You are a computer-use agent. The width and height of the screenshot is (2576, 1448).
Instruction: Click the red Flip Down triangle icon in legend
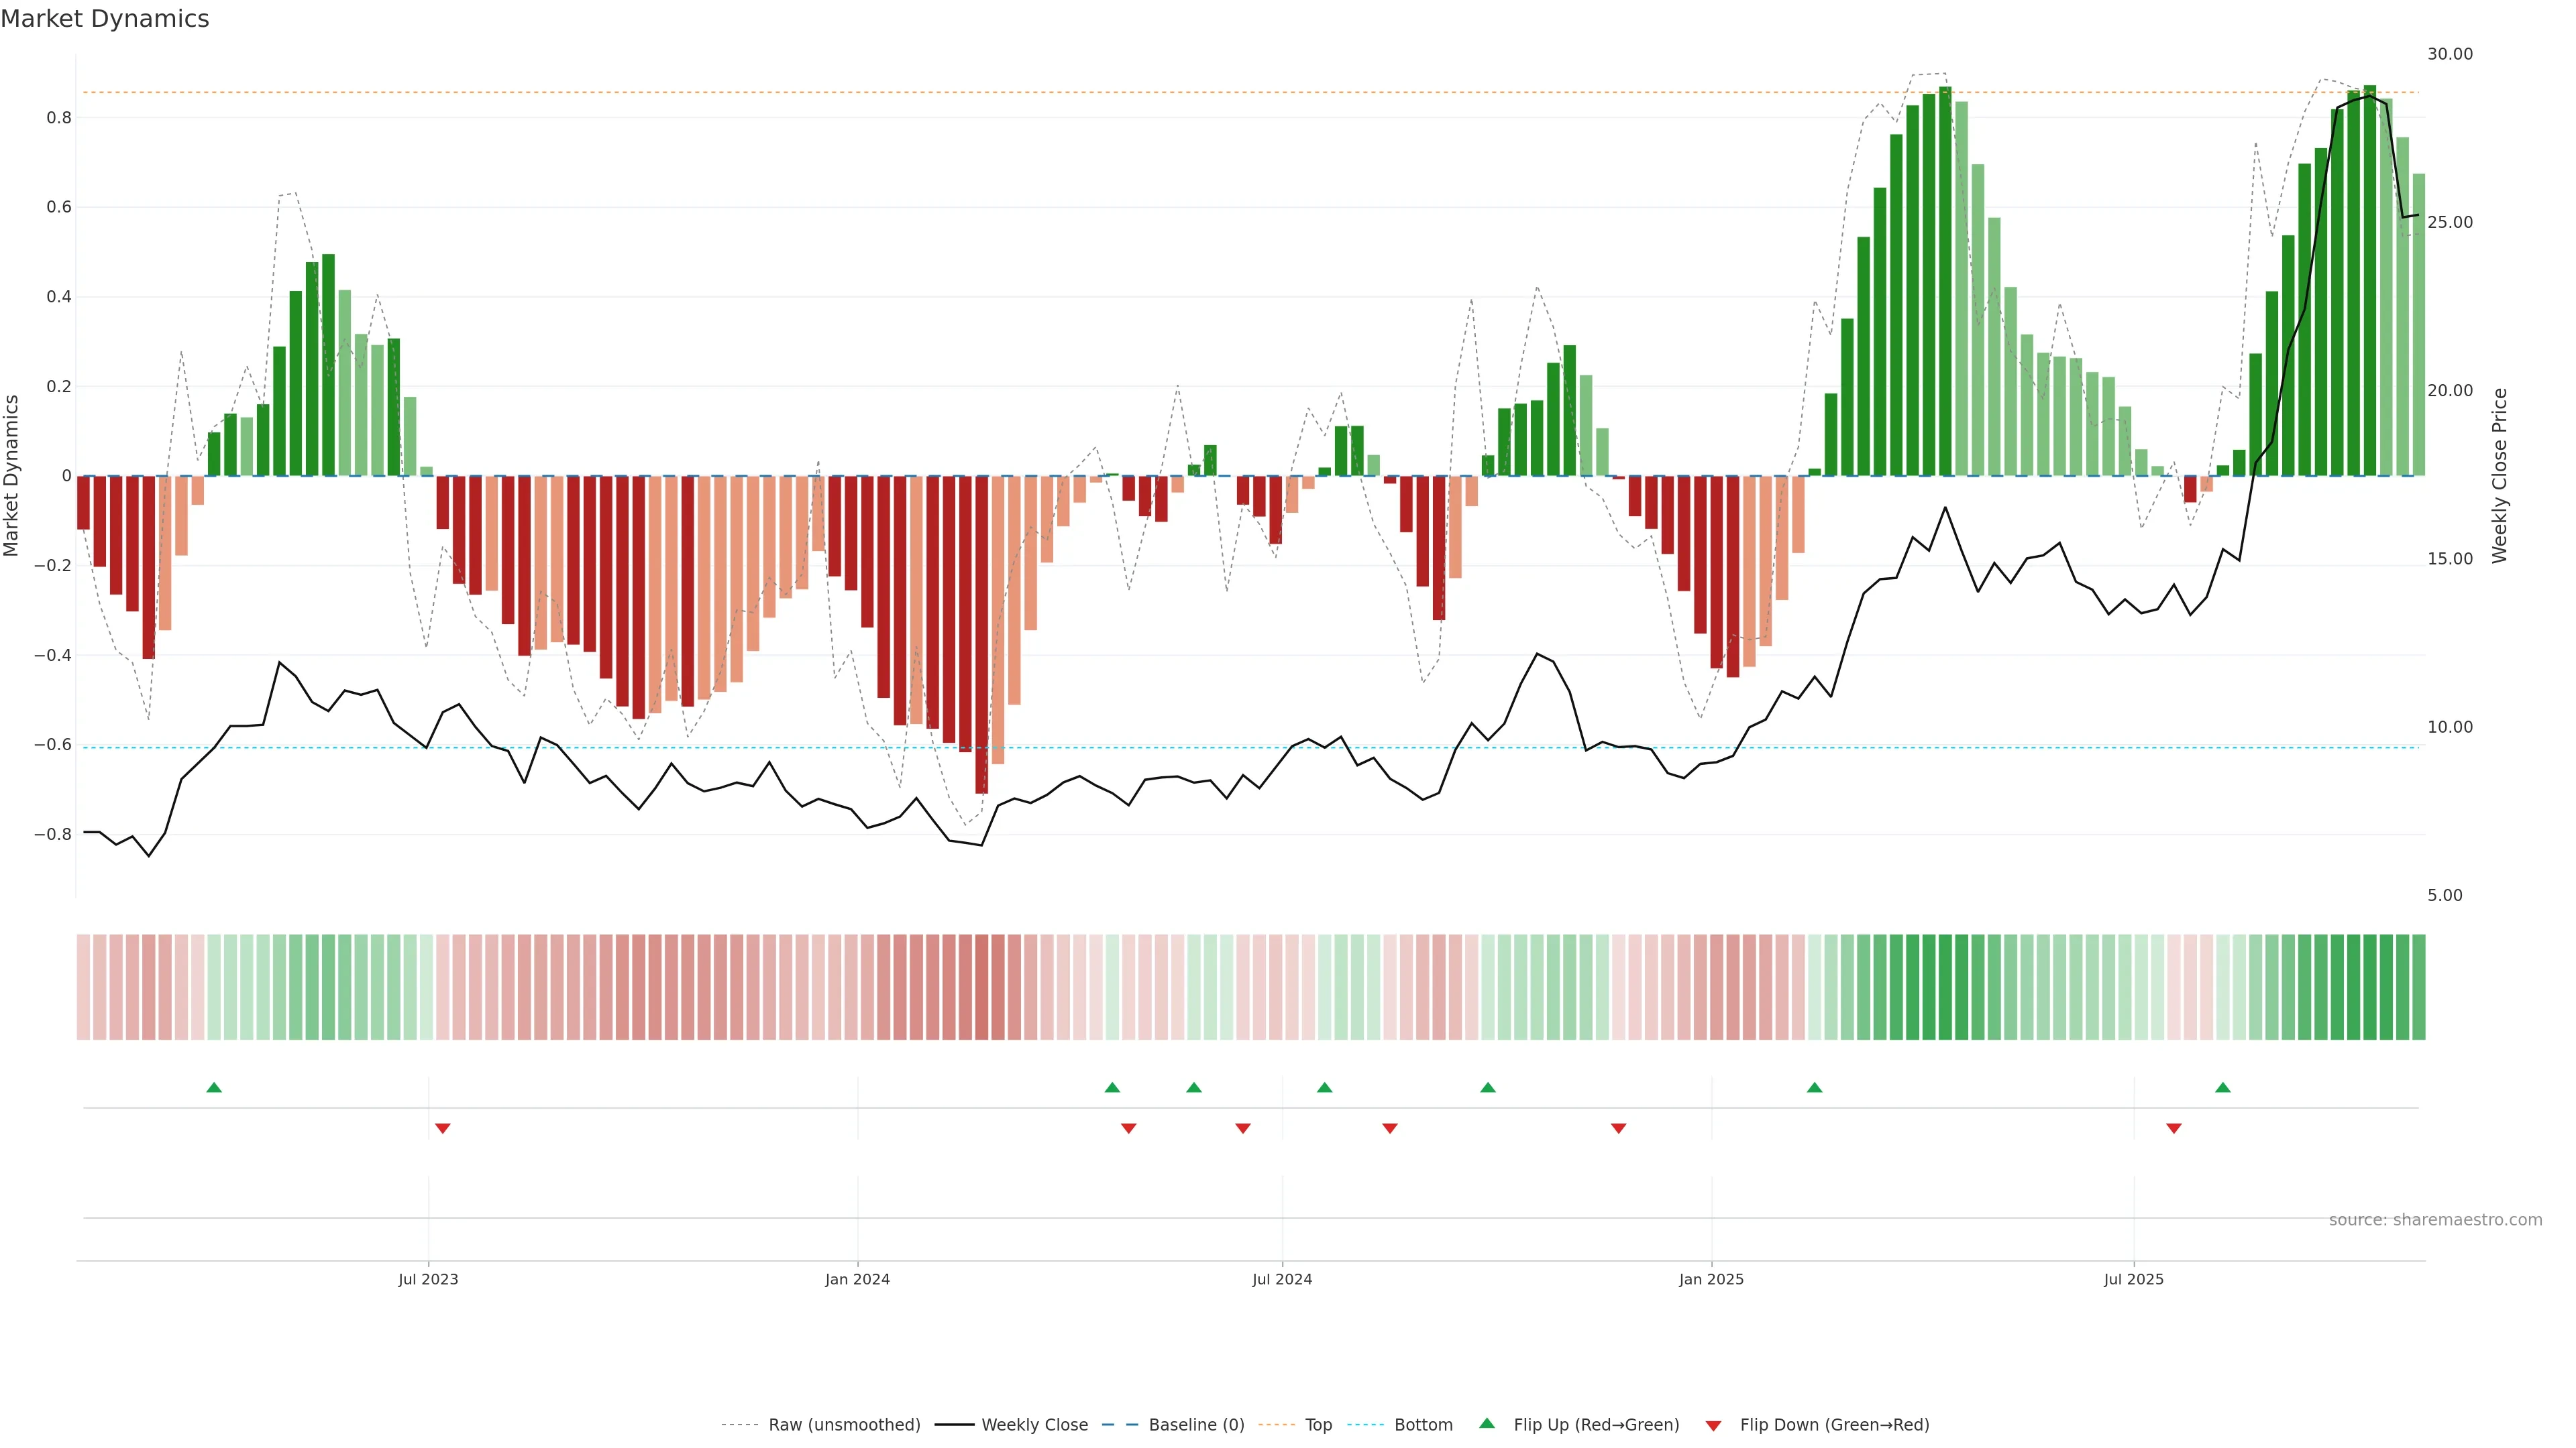(x=1713, y=1425)
